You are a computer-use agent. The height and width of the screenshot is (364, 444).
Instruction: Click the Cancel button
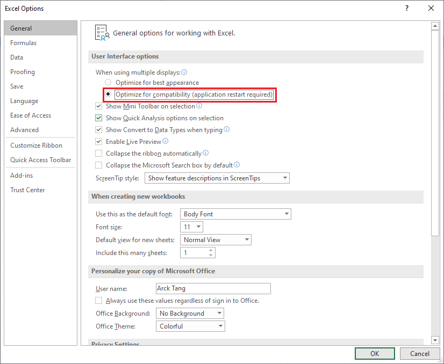420,354
